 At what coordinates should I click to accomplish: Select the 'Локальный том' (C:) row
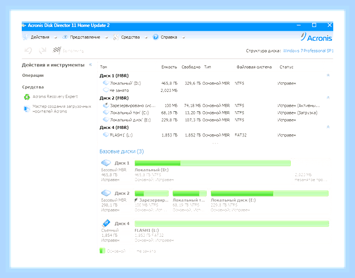coord(214,112)
